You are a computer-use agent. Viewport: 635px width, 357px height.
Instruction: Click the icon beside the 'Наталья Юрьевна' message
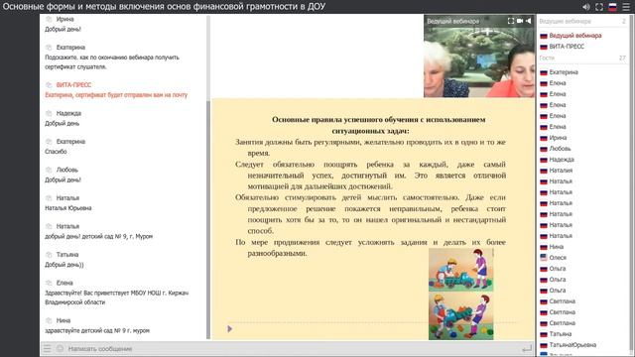tap(49, 198)
